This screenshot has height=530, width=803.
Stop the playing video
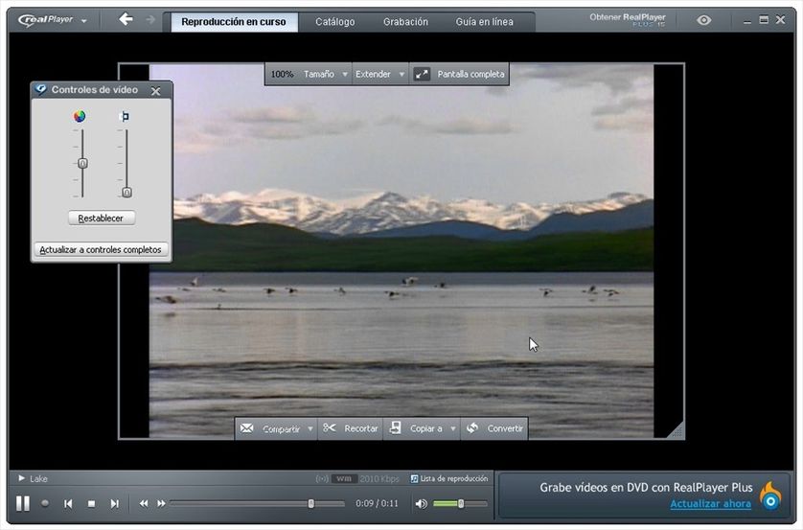(91, 503)
